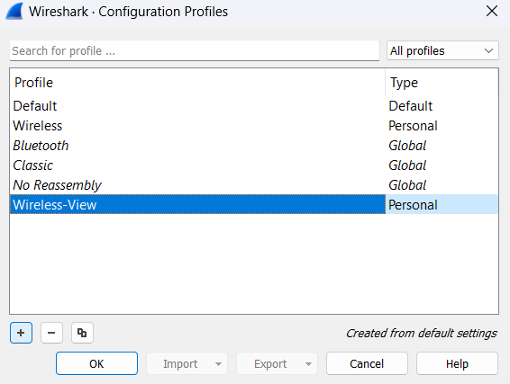Copy the selected profile with duplicate icon
This screenshot has height=384, width=510.
coord(82,333)
